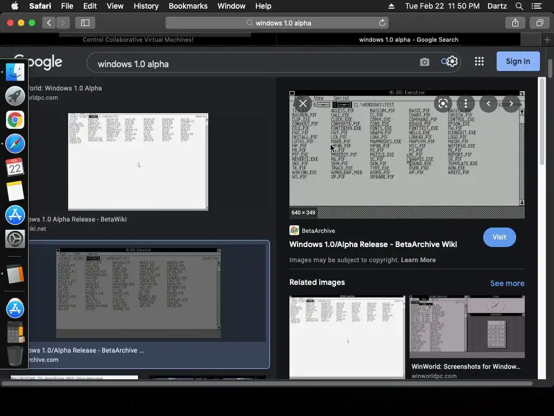Go back with Safari back arrow

pos(49,23)
